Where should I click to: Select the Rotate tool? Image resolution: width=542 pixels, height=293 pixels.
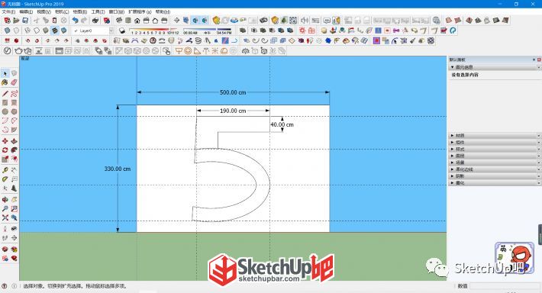pyautogui.click(x=5, y=150)
